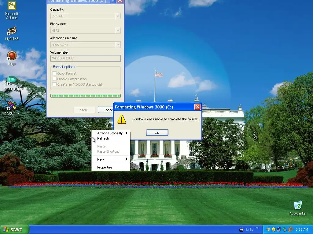
Task: Open the Windows start menu
Action: pos(14,230)
